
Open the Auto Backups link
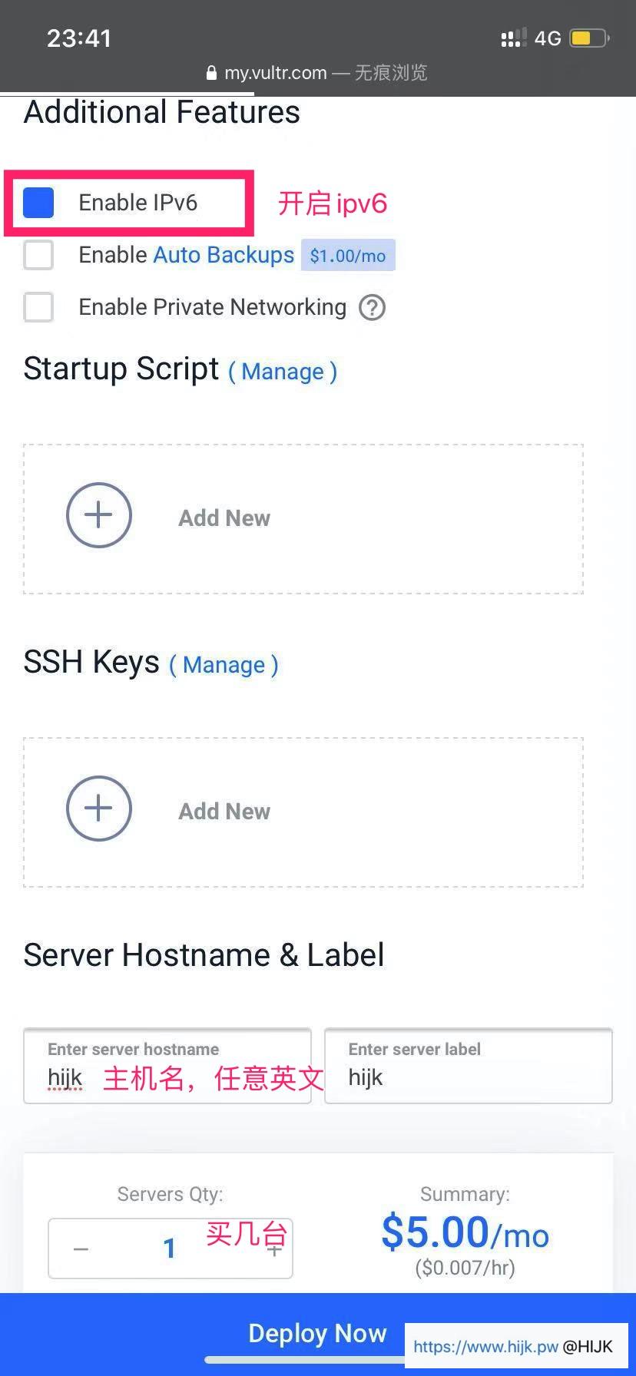224,255
